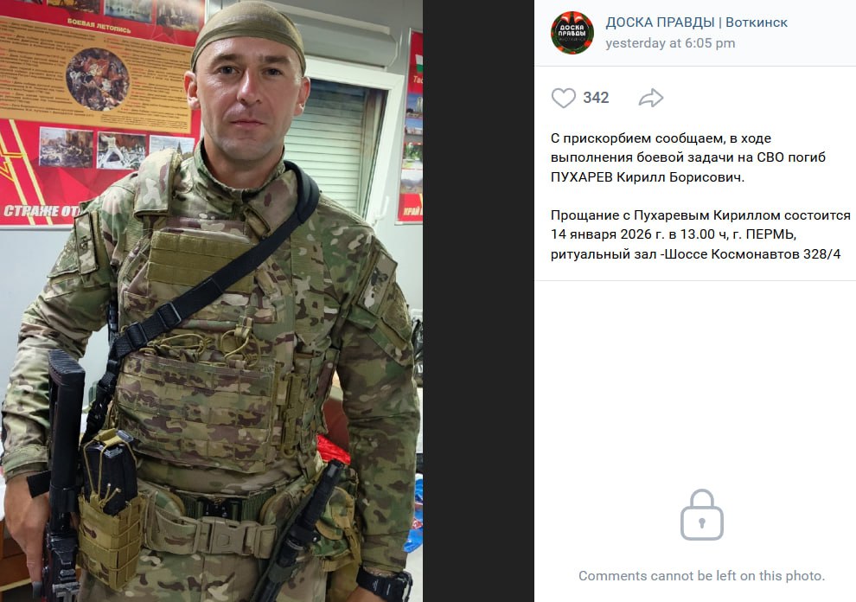Click the word ПЕРМЬ in the caption

770,234
